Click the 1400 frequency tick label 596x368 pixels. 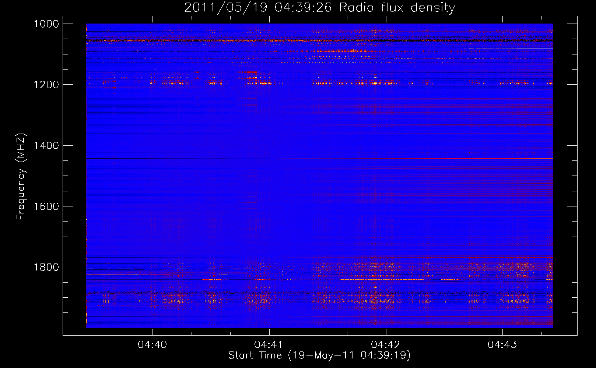pos(46,146)
